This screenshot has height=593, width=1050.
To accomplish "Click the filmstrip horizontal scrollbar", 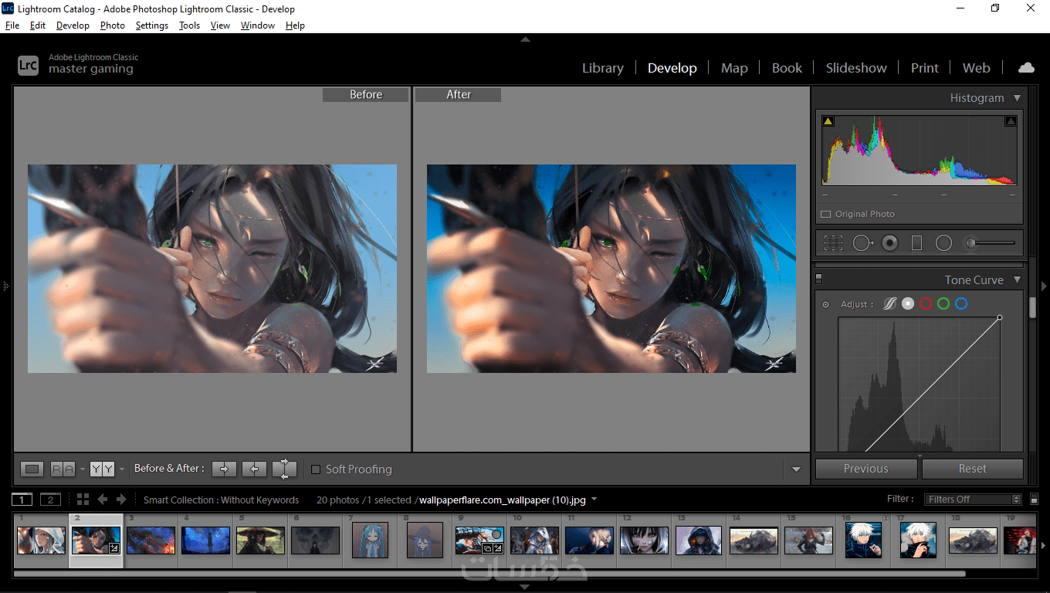I will click(x=489, y=574).
